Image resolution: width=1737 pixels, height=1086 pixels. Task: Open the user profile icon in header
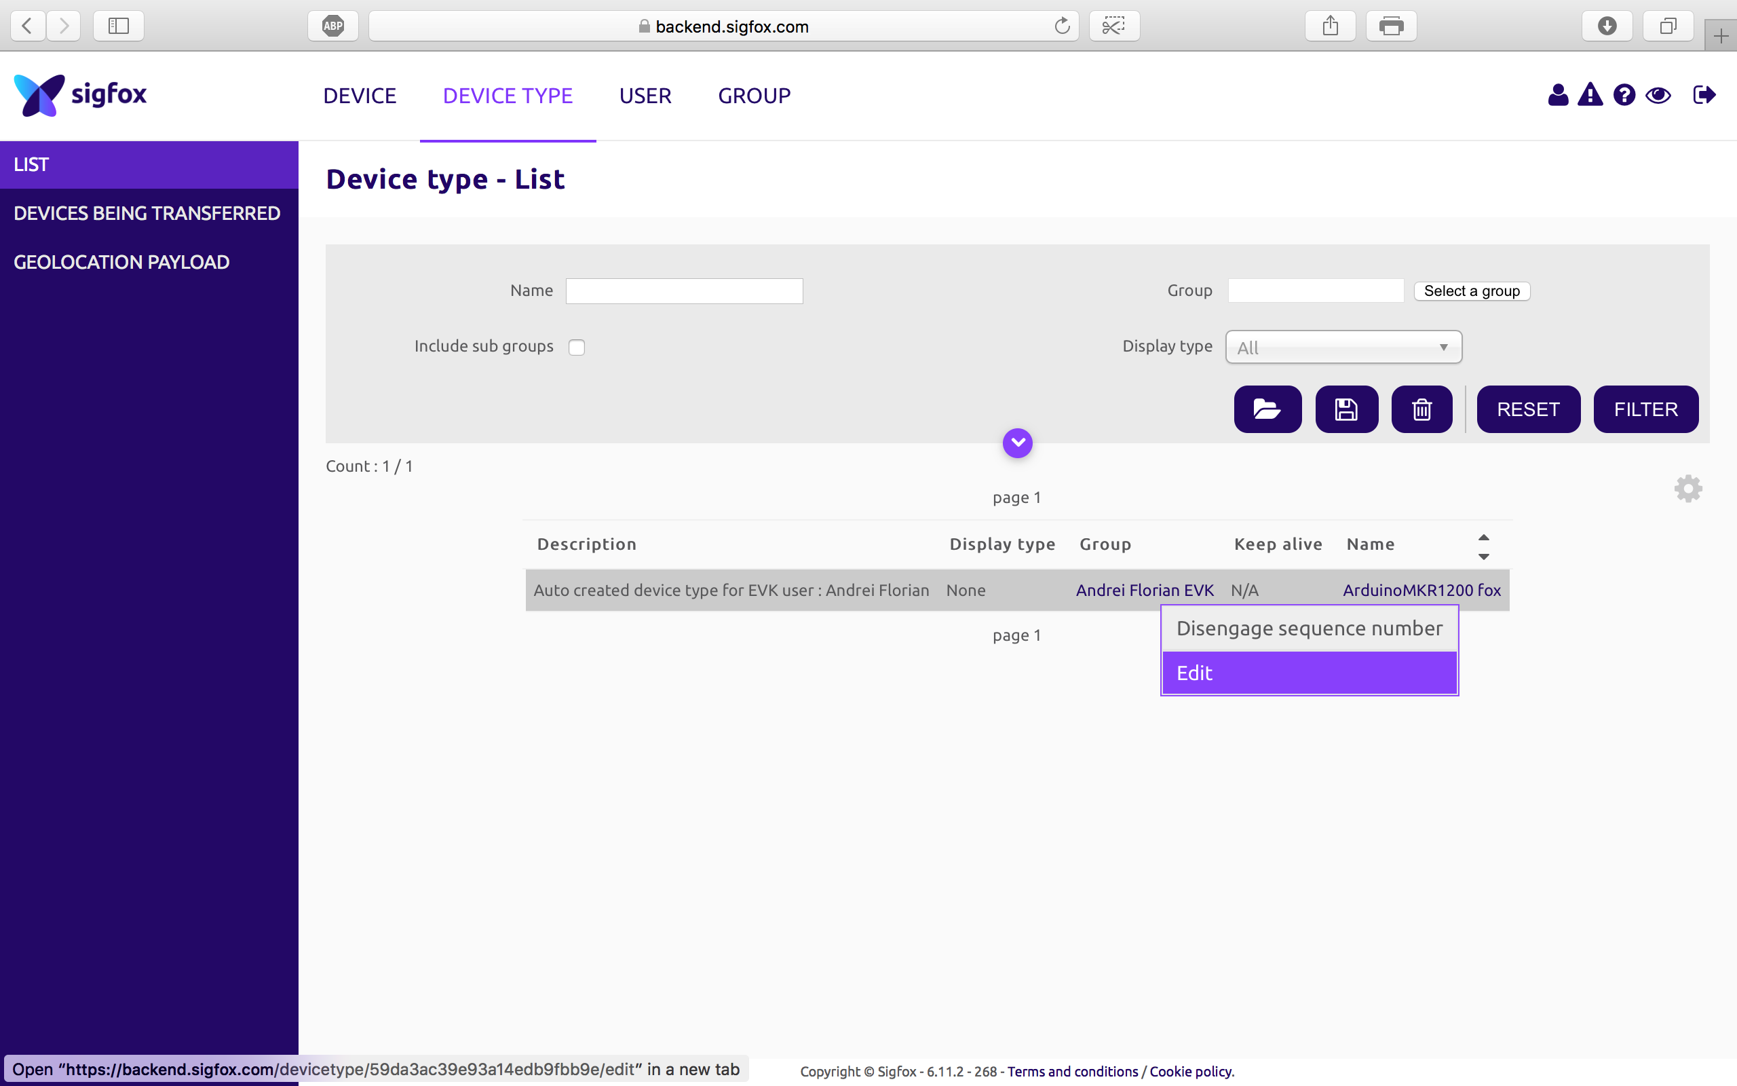1558,95
